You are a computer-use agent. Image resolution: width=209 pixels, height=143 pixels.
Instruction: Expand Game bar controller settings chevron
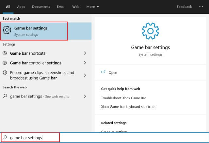(x=85, y=63)
